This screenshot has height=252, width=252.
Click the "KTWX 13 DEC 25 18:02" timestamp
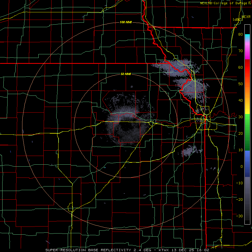[184, 250]
